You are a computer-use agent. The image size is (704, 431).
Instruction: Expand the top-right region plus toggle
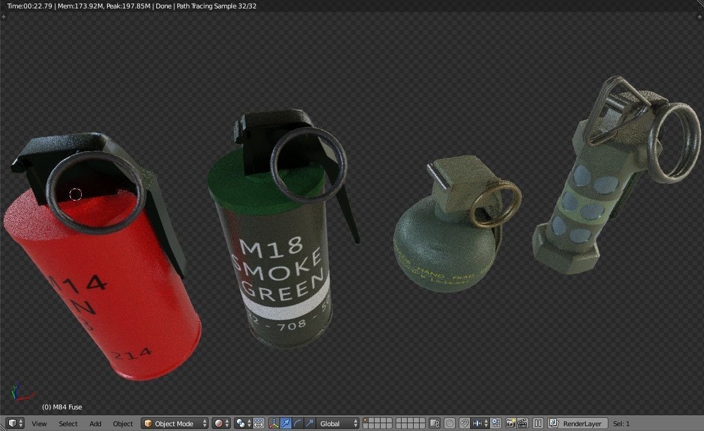[x=700, y=17]
